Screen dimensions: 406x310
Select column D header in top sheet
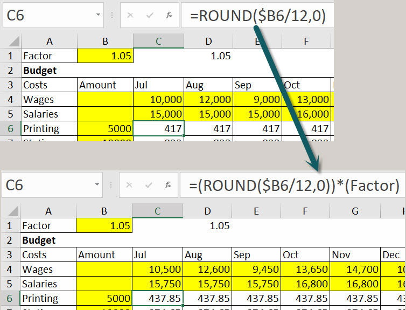point(208,42)
